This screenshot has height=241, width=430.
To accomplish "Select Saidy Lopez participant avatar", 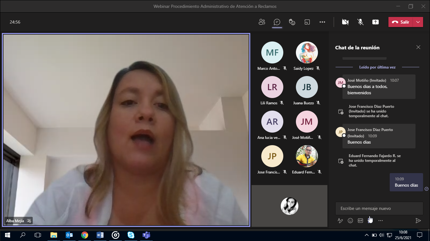I will 307,52.
